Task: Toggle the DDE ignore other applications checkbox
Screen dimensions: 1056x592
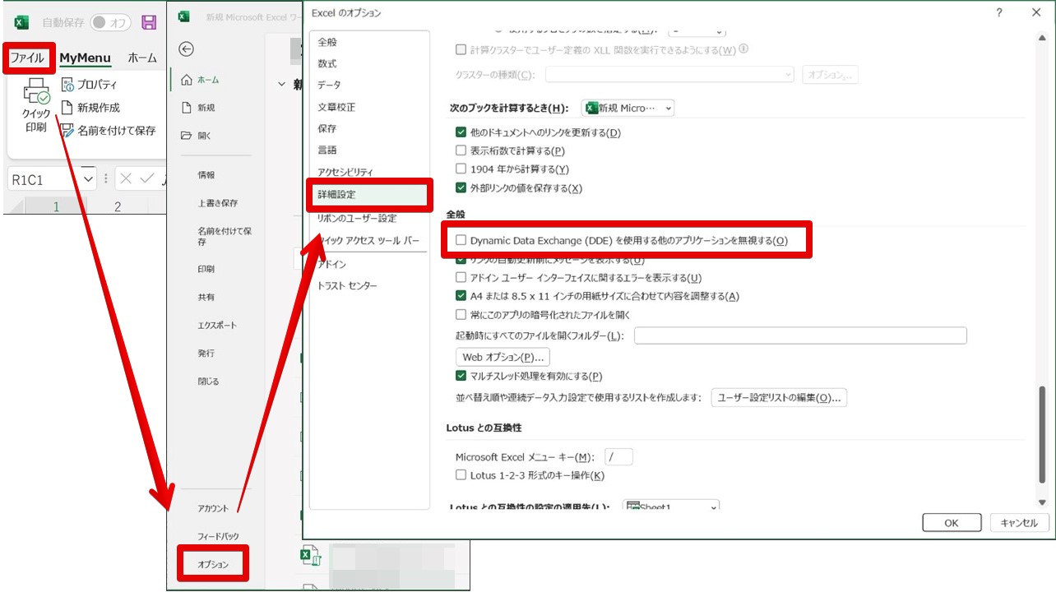Action: tap(461, 241)
